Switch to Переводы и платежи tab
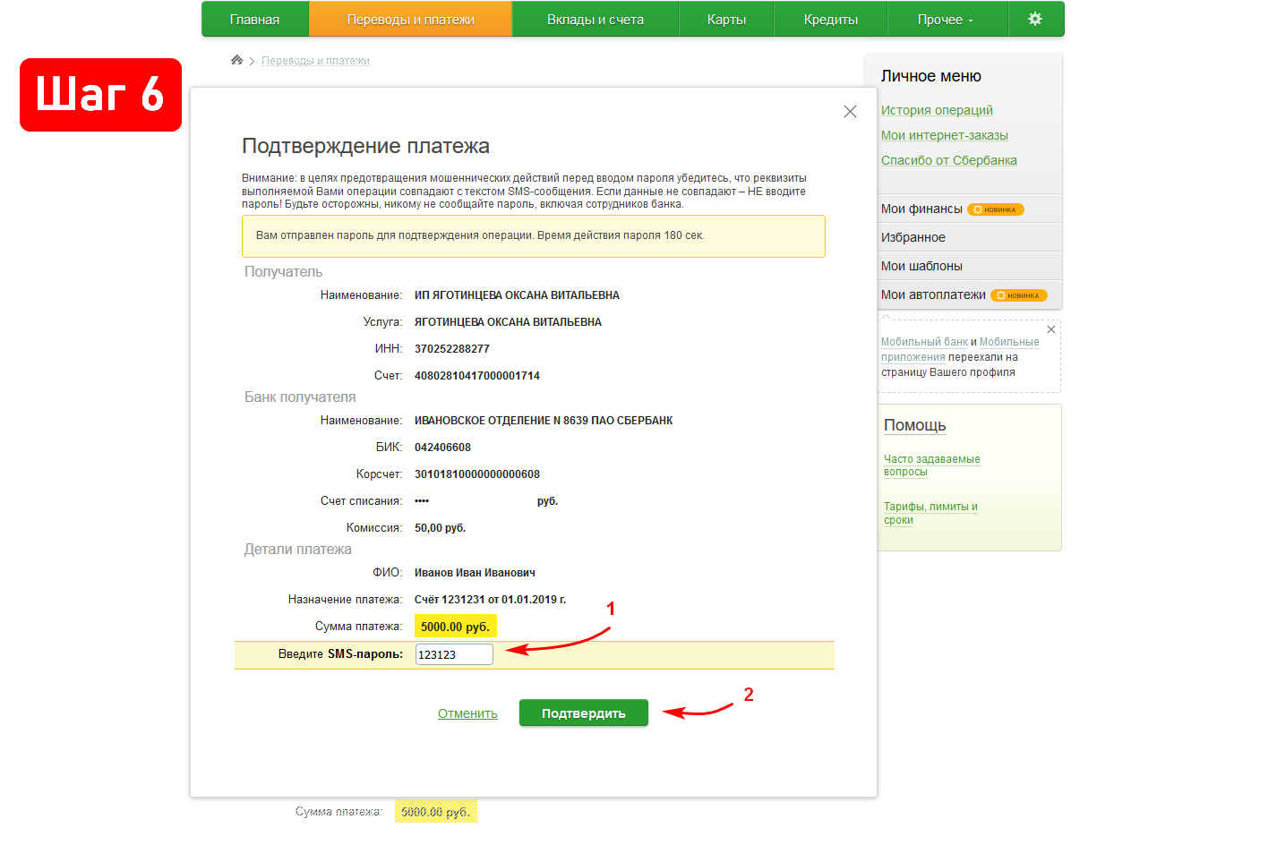Viewport: 1268px width, 845px height. click(410, 20)
